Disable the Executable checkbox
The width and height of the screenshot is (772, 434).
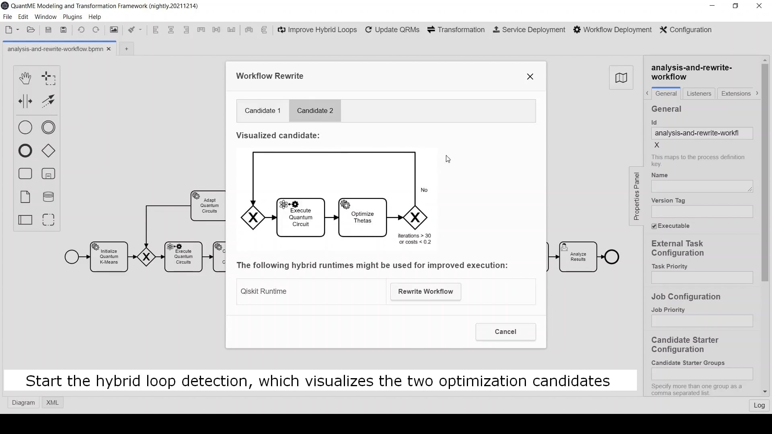pyautogui.click(x=654, y=226)
